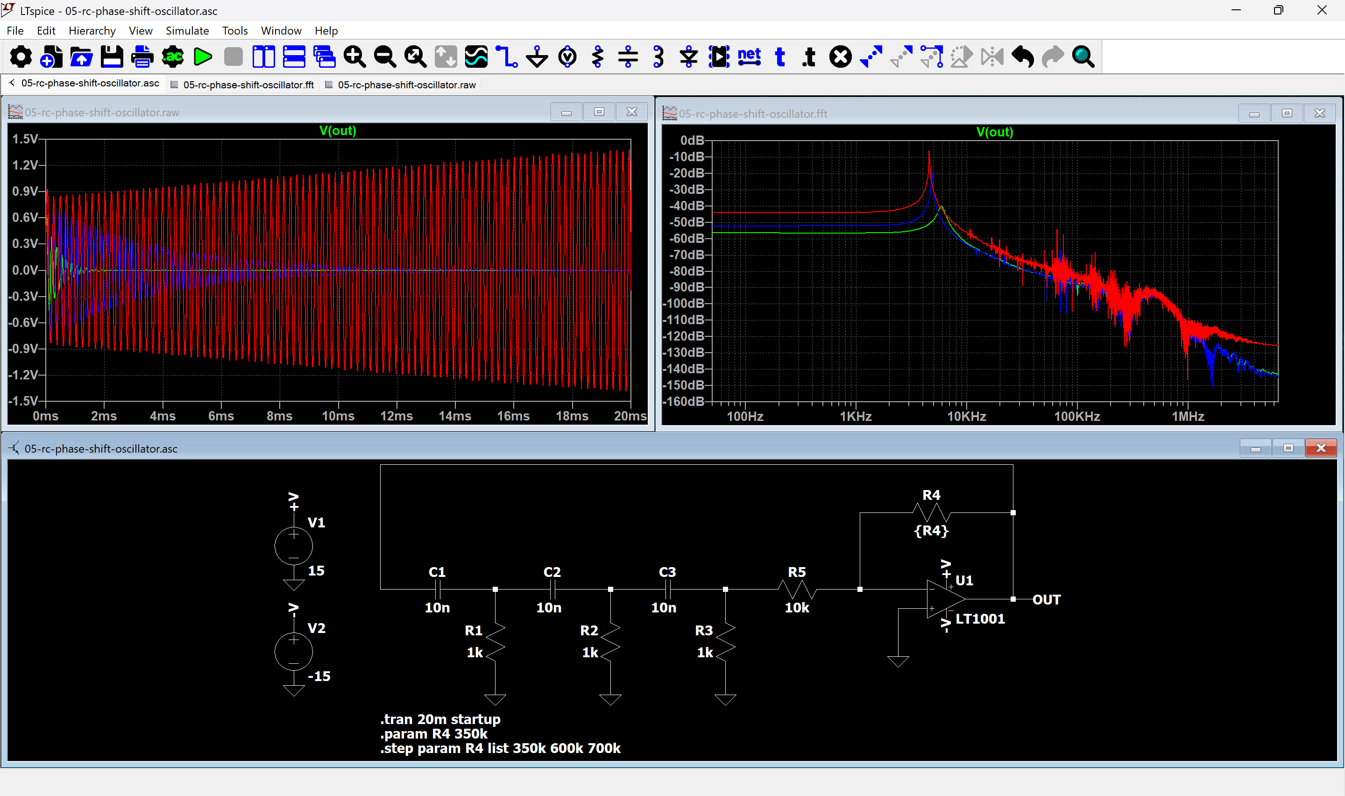
Task: Select the Resistor component tool
Action: 598,57
